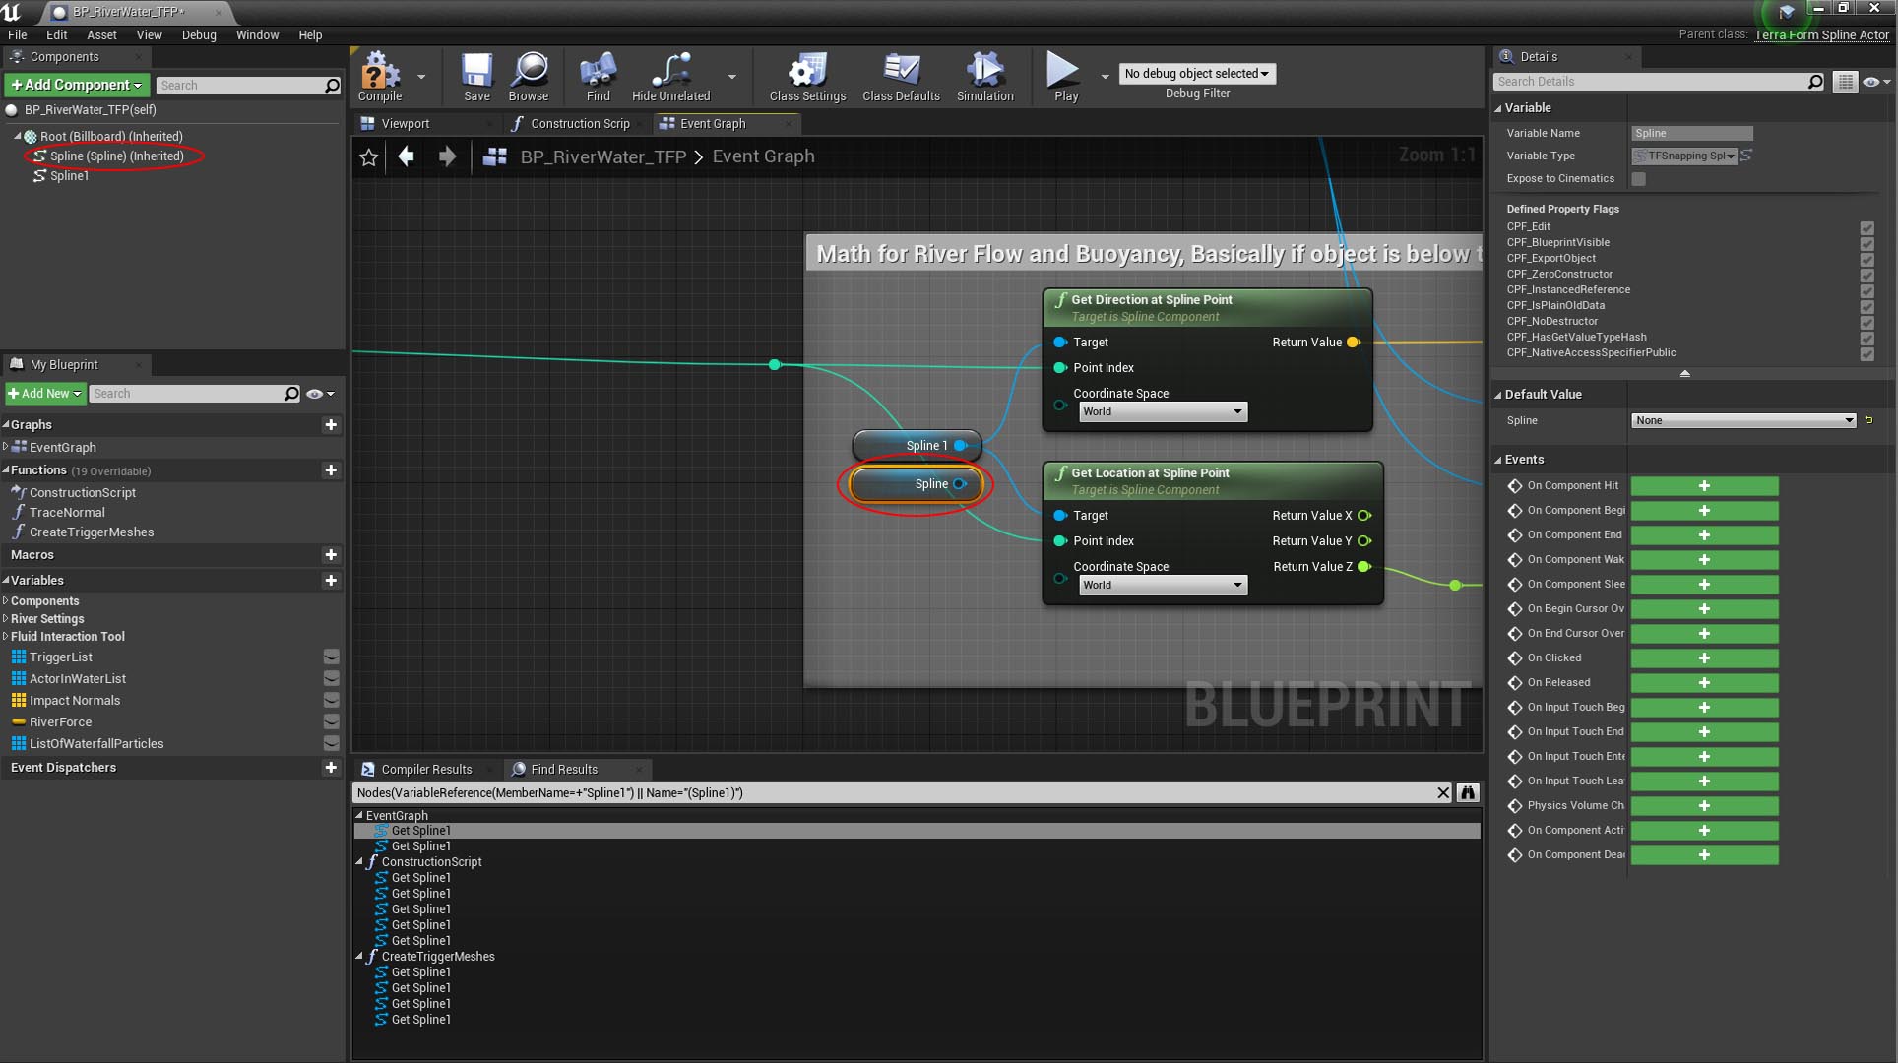
Task: Select the Impact Normals variable
Action: pos(74,700)
